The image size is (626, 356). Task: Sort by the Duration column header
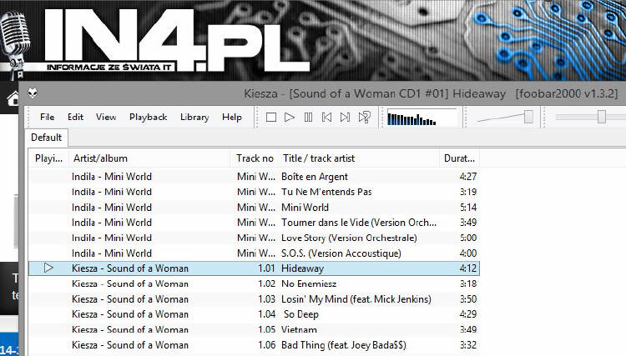459,158
